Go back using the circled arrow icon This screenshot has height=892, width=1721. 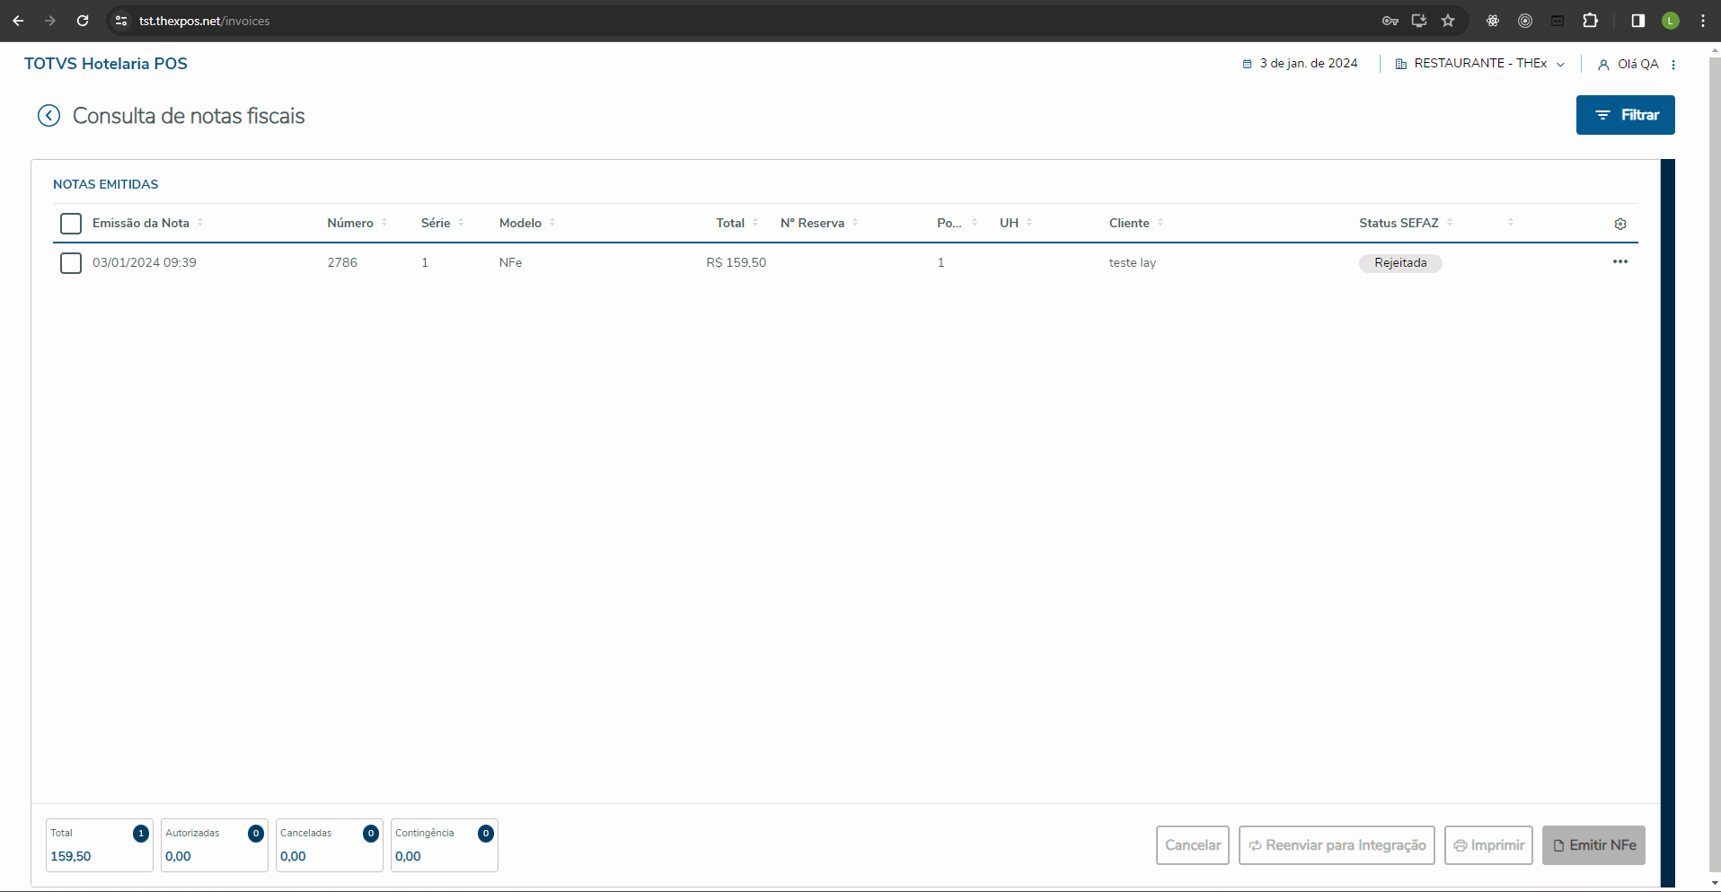coord(49,116)
